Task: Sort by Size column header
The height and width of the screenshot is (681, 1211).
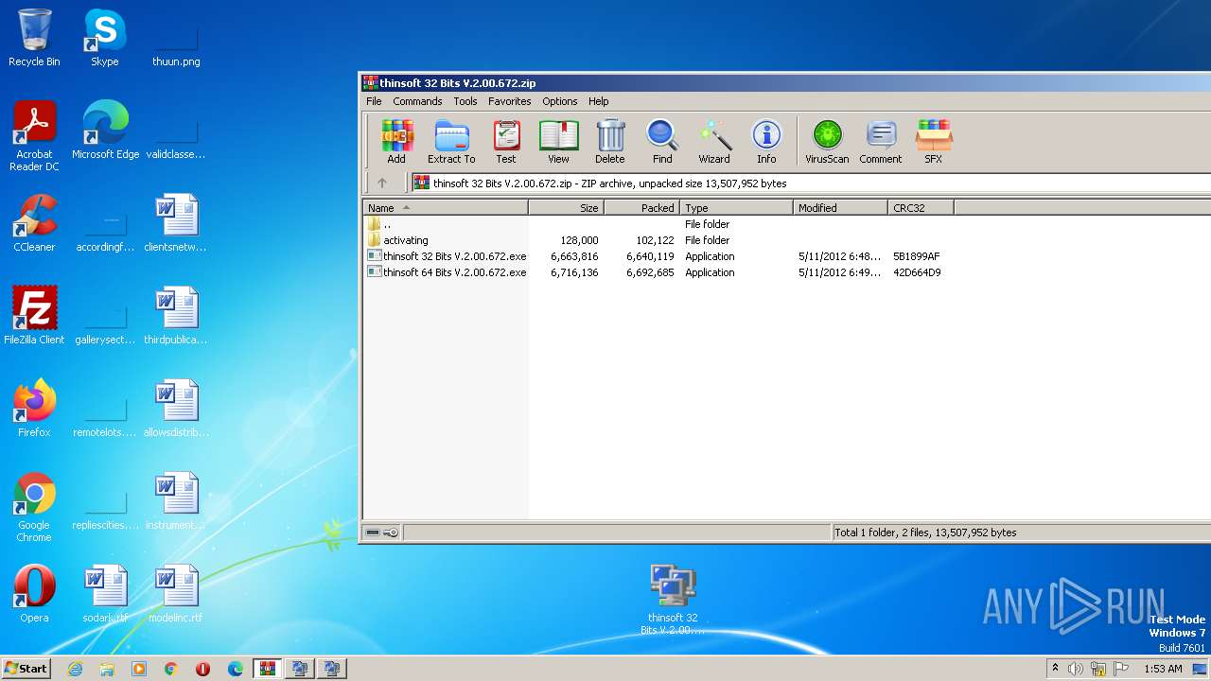Action: [566, 208]
